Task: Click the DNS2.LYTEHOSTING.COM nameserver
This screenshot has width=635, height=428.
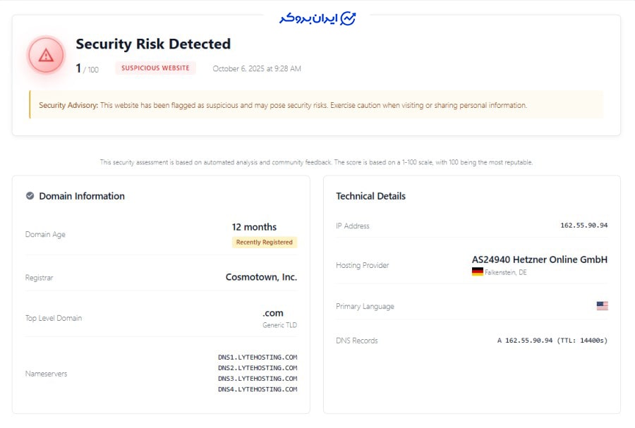Action: click(x=259, y=368)
